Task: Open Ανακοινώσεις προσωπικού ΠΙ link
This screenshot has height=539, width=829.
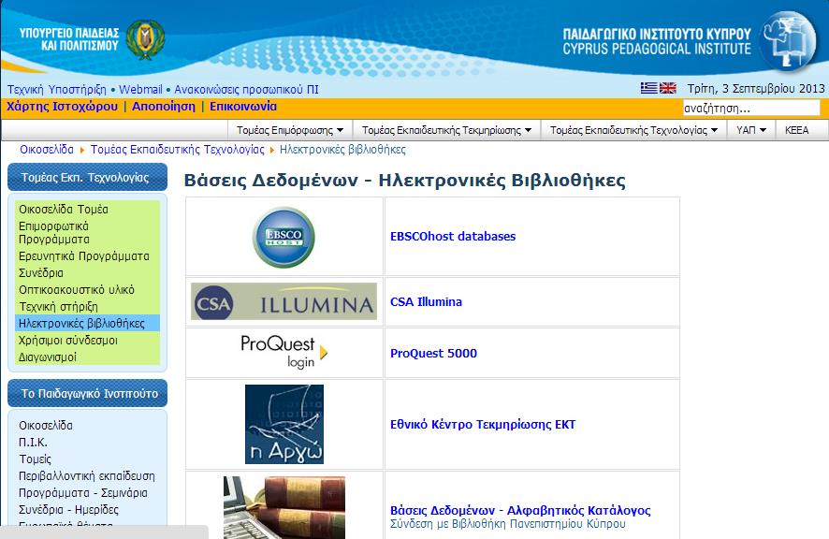Action: 246,90
